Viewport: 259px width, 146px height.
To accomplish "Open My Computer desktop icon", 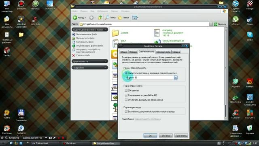I will tap(7, 6).
